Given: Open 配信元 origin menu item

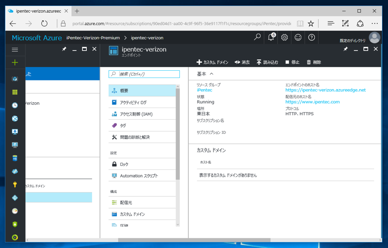Looking at the screenshot, I should coord(142,202).
